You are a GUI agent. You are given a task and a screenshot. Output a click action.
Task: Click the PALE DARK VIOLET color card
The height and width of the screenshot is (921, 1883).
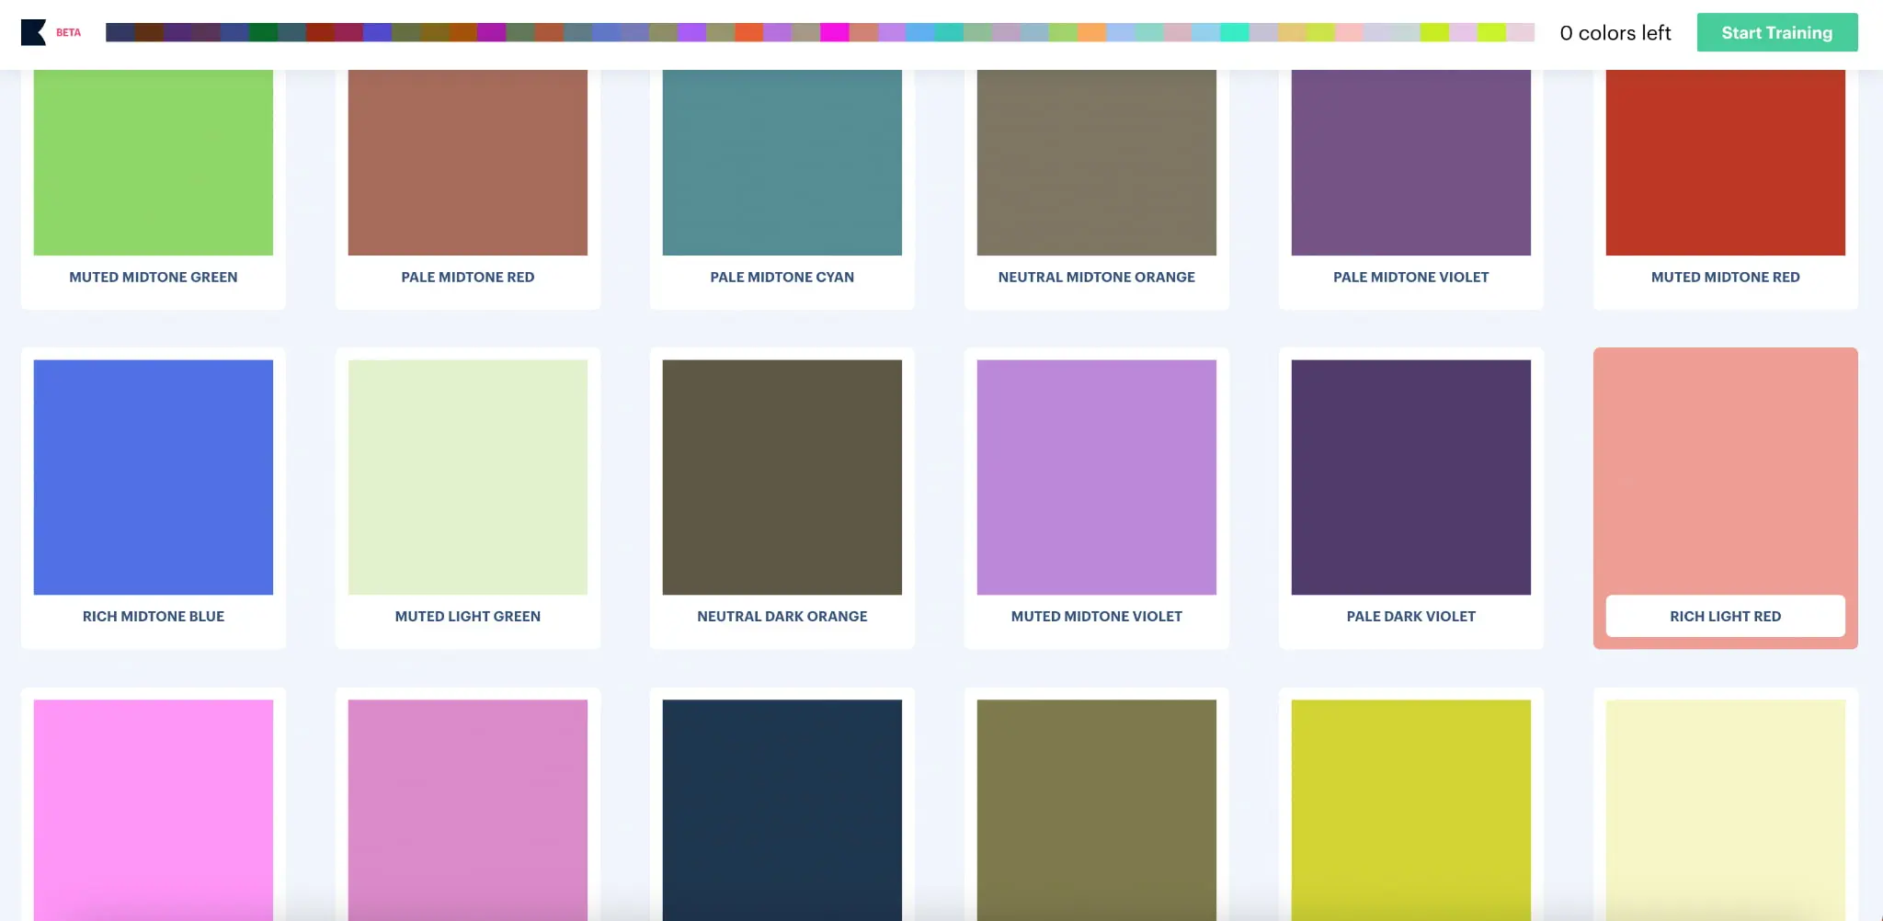tap(1410, 476)
